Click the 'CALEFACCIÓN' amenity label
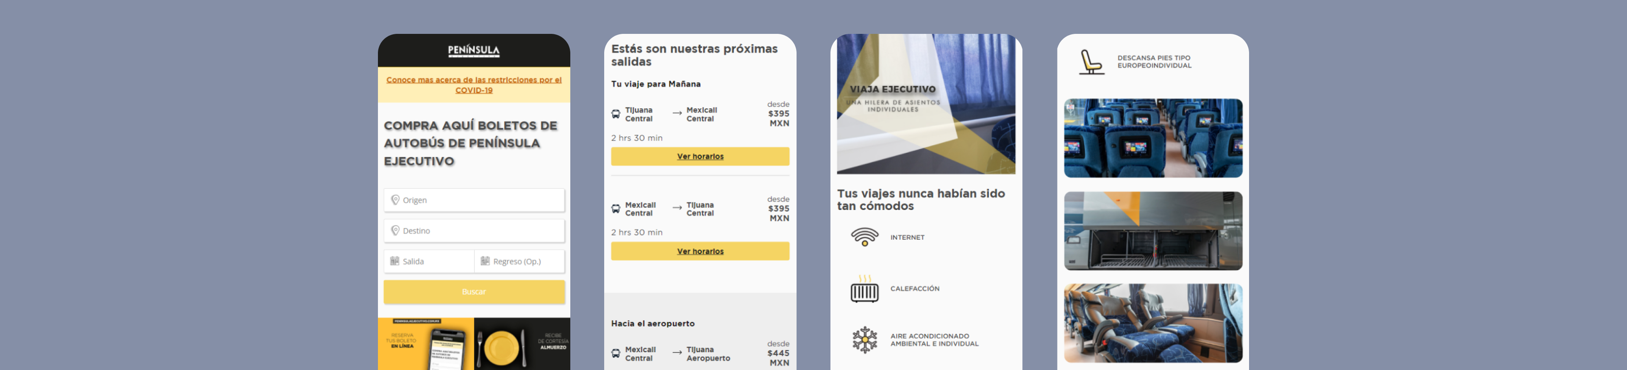 915,289
